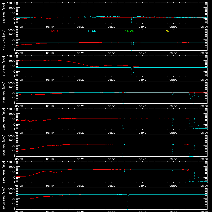This screenshot has height=212, width=212.
Task: Select the 8800 MHz [SFU] axis label
Action: (x=3, y=172)
